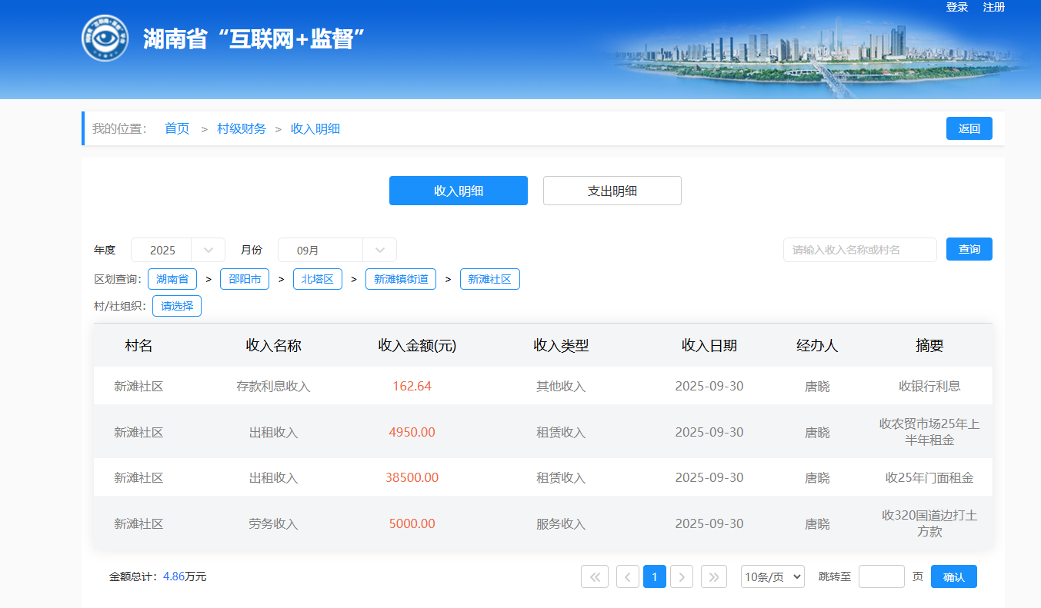
Task: Switch to 支出明细 tab
Action: 612,191
